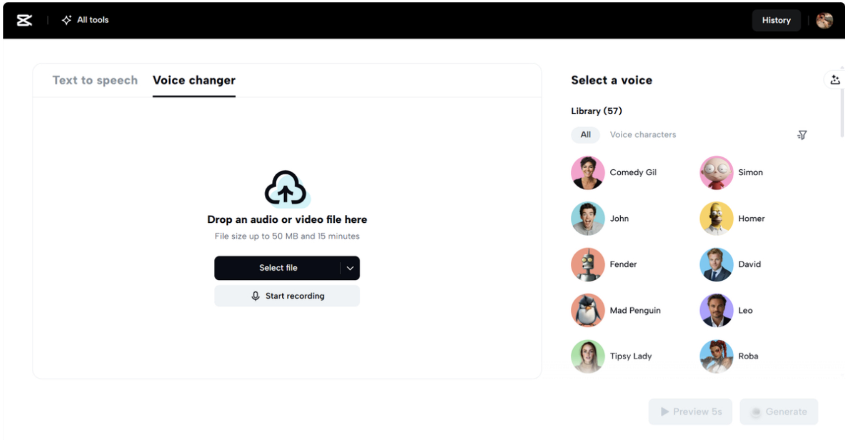Open the user profile avatar
Image resolution: width=848 pixels, height=440 pixels.
click(x=824, y=20)
